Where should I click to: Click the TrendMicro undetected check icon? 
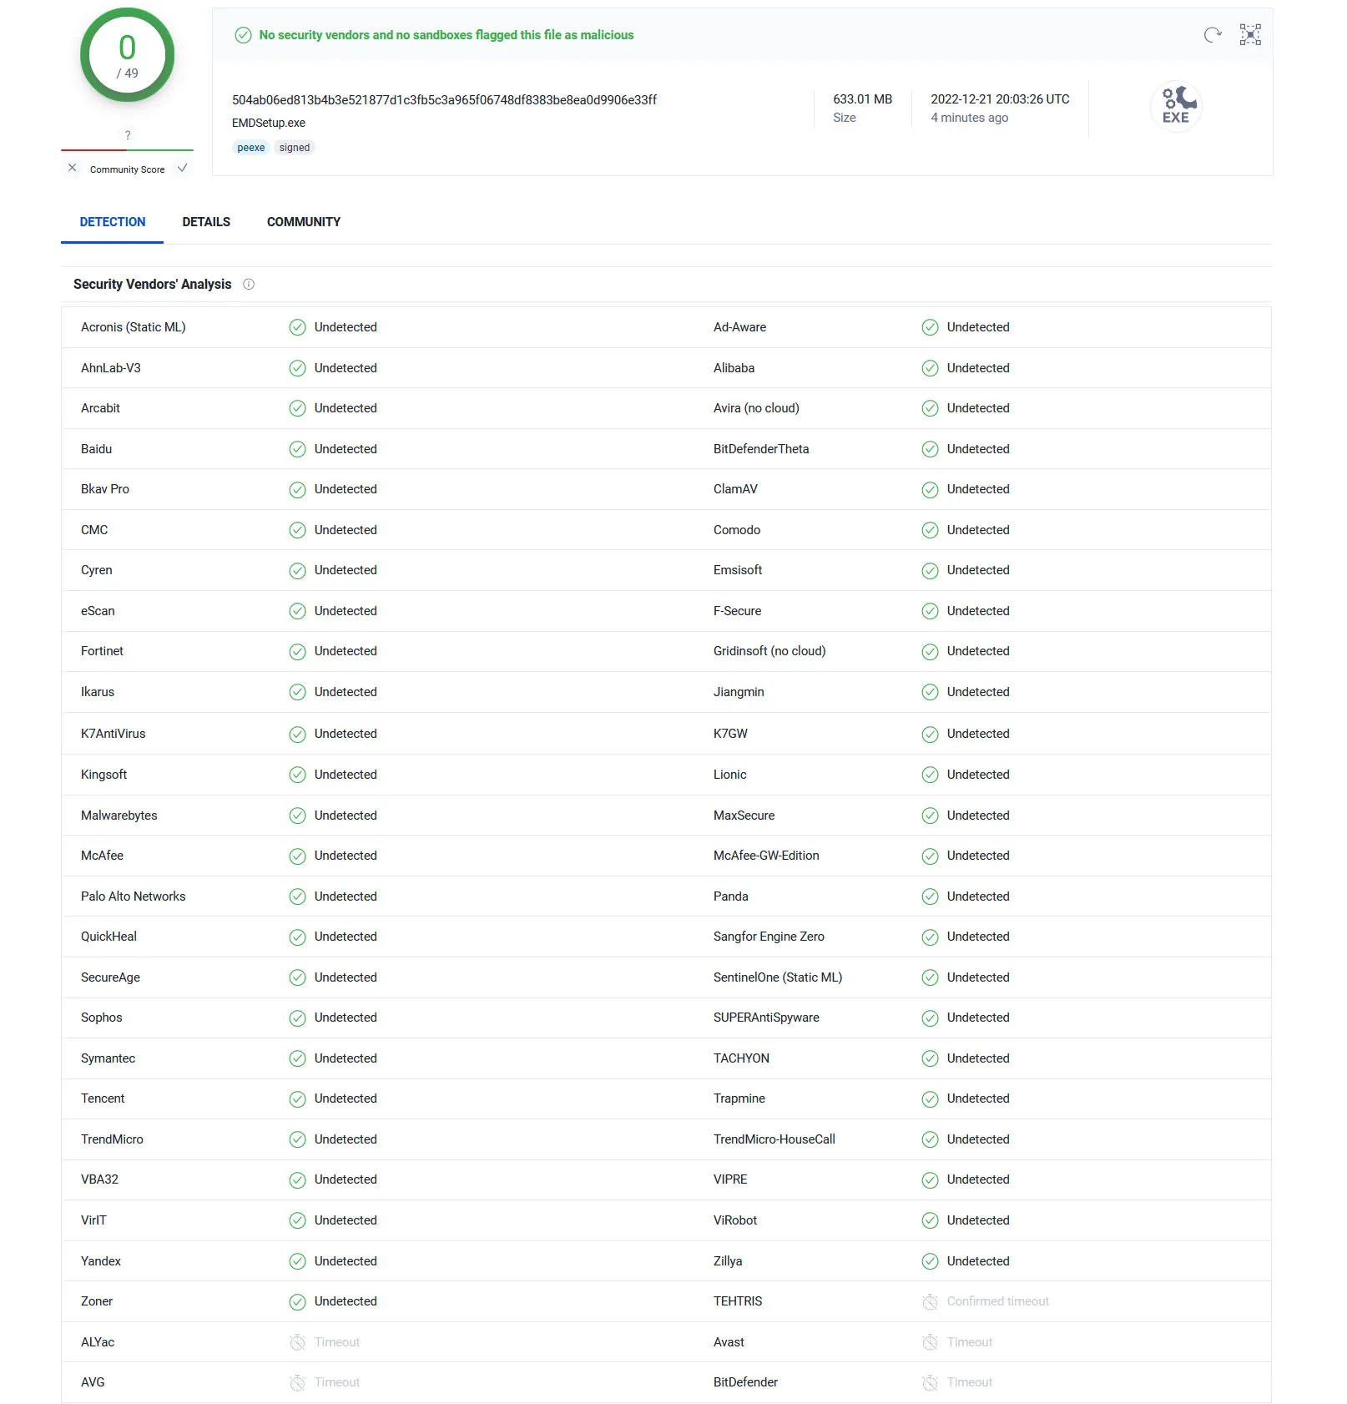pos(297,1139)
